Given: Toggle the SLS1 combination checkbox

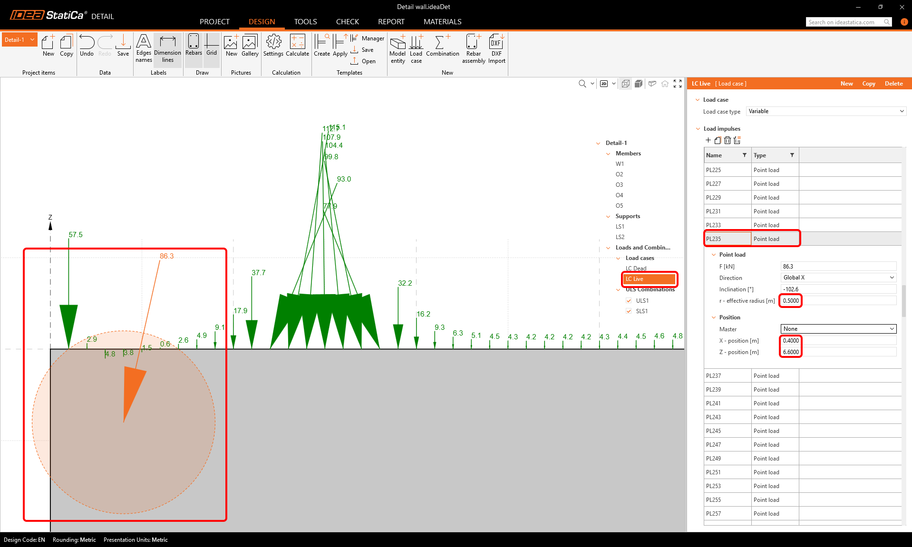Looking at the screenshot, I should 629,311.
